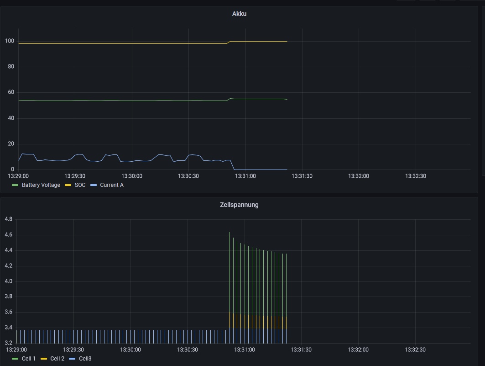485x366 pixels.
Task: Toggle Cell 1 series in legend
Action: (28, 359)
